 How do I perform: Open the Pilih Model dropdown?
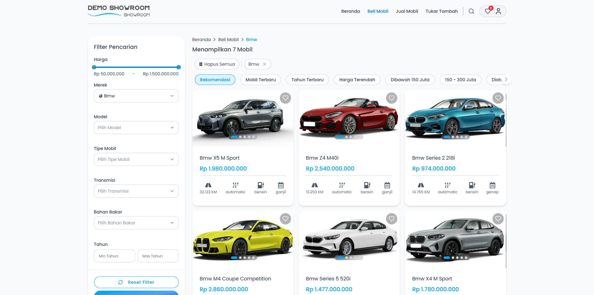point(136,128)
